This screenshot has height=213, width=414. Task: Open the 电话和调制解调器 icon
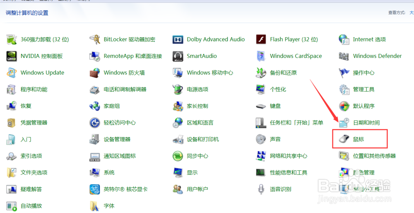pyautogui.click(x=95, y=90)
